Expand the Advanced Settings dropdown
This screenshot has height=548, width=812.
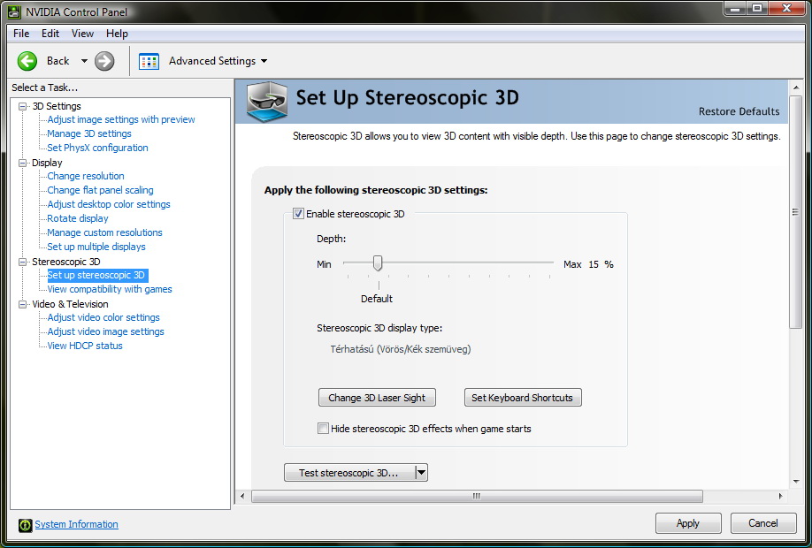(x=264, y=61)
